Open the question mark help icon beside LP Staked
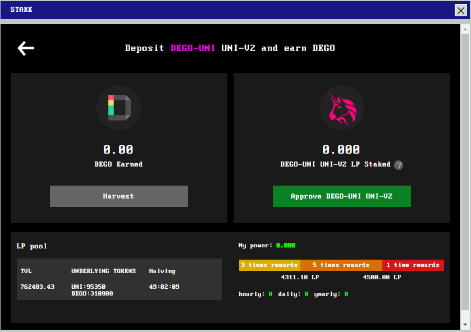This screenshot has width=471, height=332. [399, 165]
